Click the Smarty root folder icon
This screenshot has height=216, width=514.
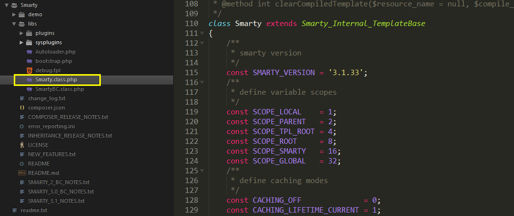coord(14,5)
